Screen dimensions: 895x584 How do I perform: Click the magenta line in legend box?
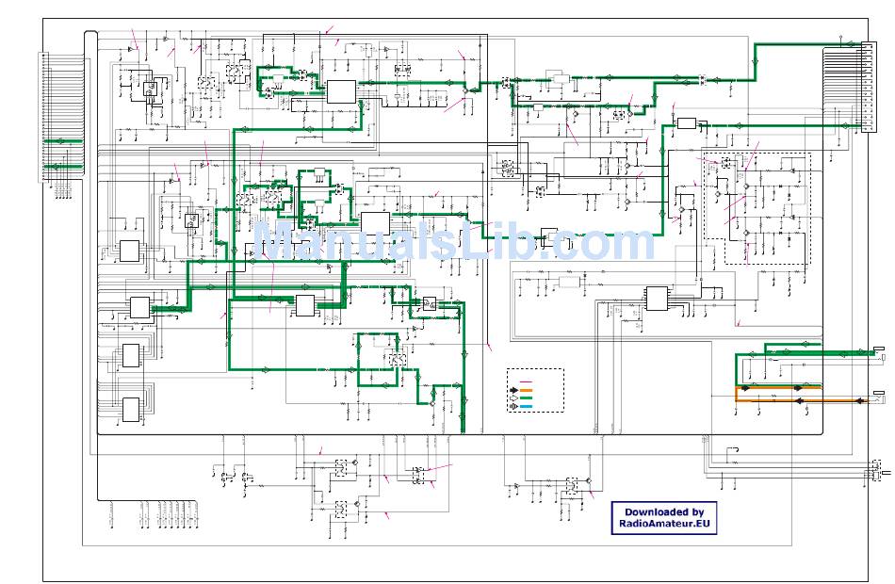[526, 380]
